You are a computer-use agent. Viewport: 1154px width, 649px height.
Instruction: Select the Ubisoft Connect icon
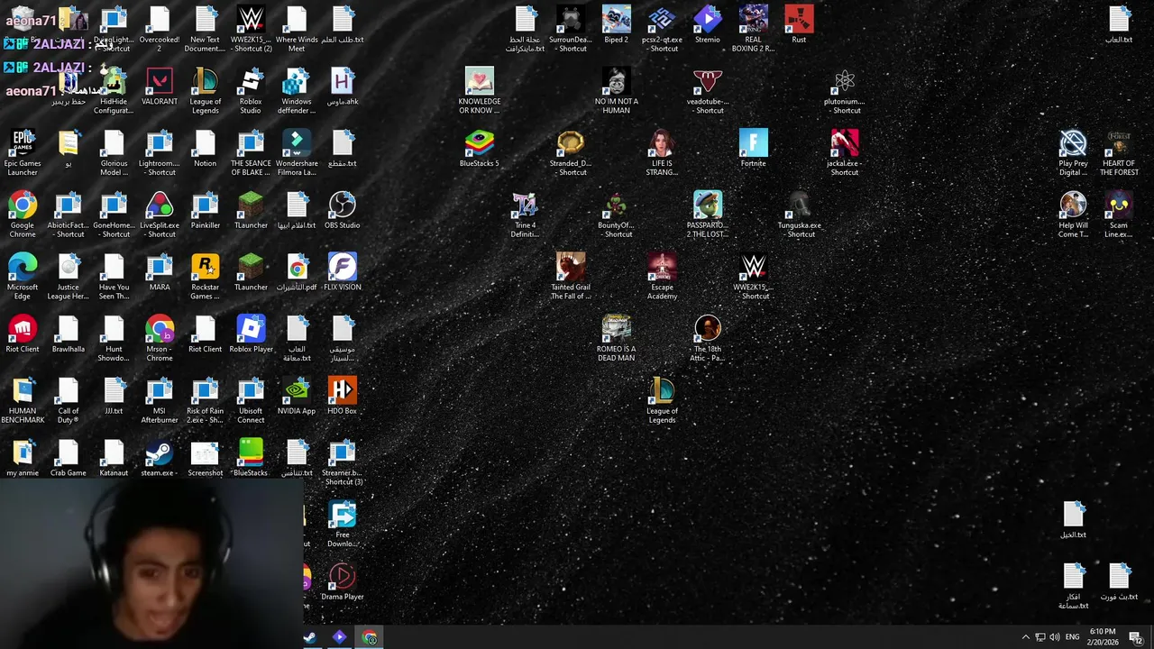pyautogui.click(x=251, y=399)
